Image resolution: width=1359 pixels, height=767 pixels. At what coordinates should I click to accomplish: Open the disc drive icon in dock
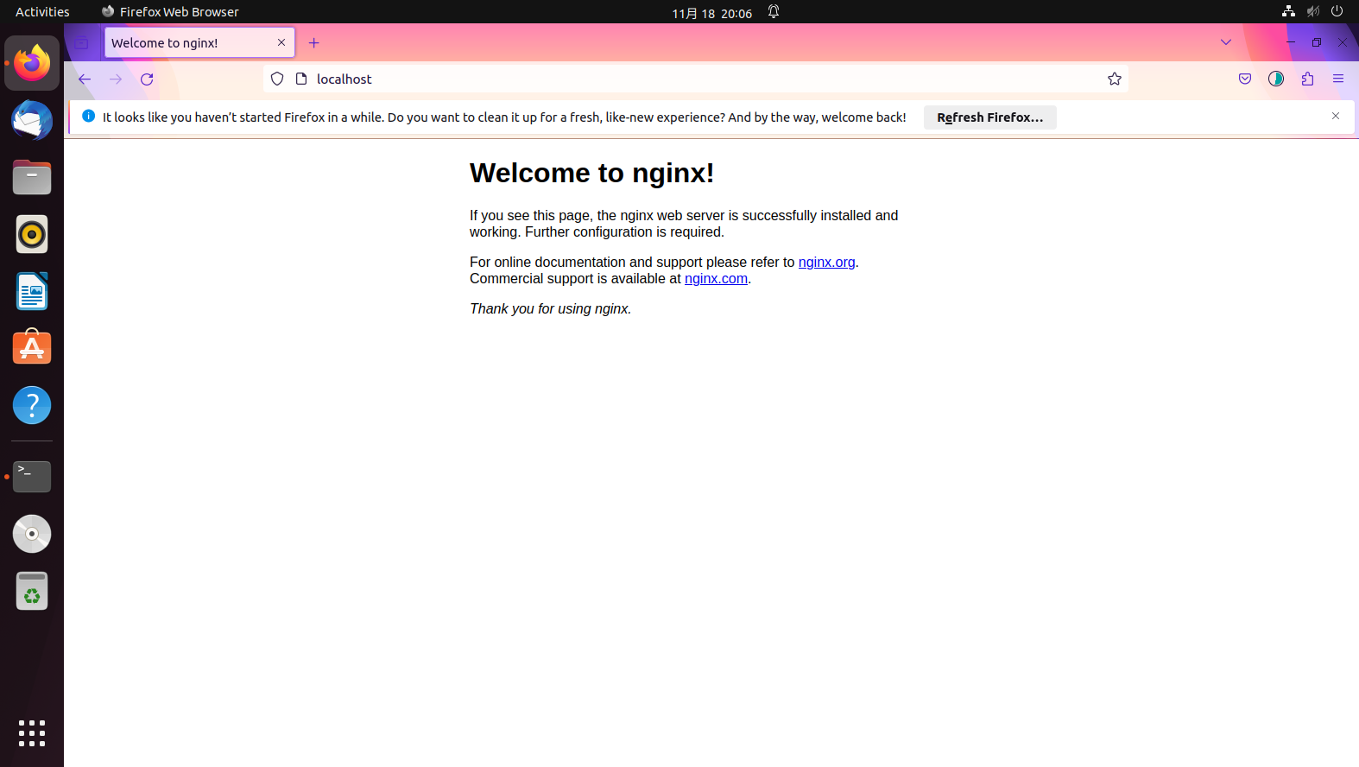pyautogui.click(x=32, y=534)
